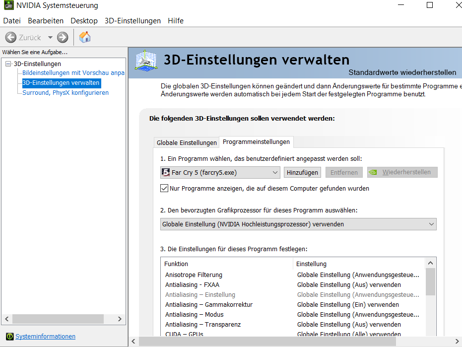Click the main panel horizontal scrollbar thumb

pyautogui.click(x=267, y=342)
